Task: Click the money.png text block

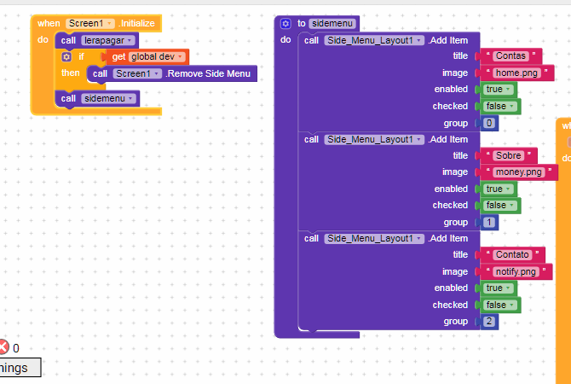Action: [519, 172]
